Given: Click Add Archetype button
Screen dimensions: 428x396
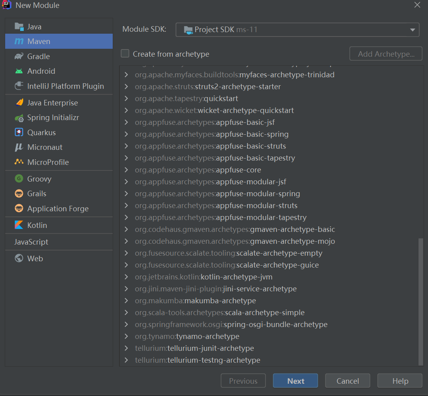Looking at the screenshot, I should click(386, 54).
